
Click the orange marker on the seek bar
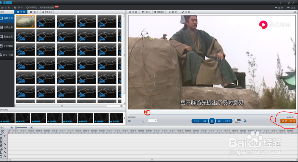click(147, 112)
